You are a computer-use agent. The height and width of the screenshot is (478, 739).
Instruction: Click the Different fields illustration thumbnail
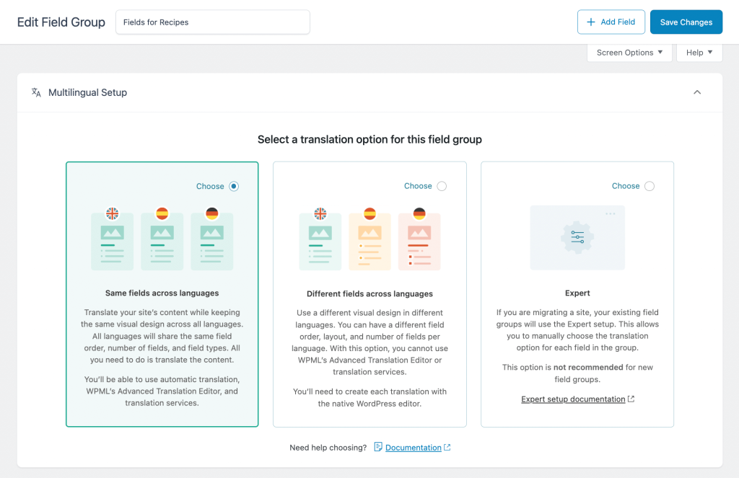[x=370, y=239]
